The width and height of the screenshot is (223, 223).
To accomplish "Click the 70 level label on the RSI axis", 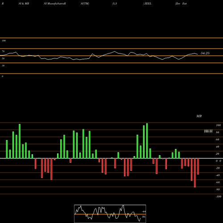I will coord(3,51).
